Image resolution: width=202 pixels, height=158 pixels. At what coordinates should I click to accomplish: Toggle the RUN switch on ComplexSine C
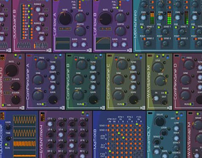pyautogui.click(x=124, y=104)
